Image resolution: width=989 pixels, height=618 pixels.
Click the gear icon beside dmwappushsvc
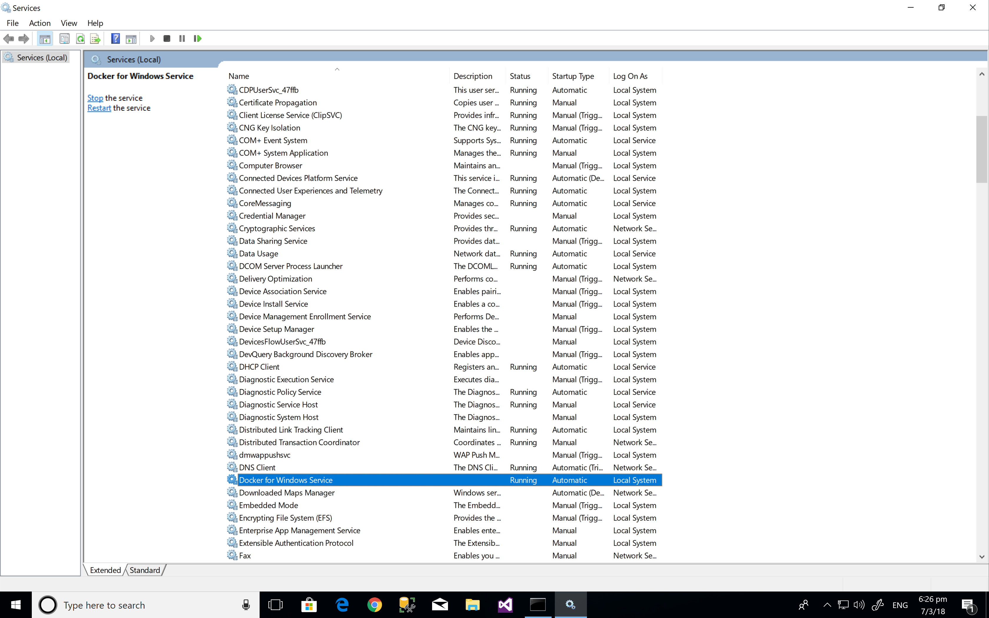tap(232, 454)
